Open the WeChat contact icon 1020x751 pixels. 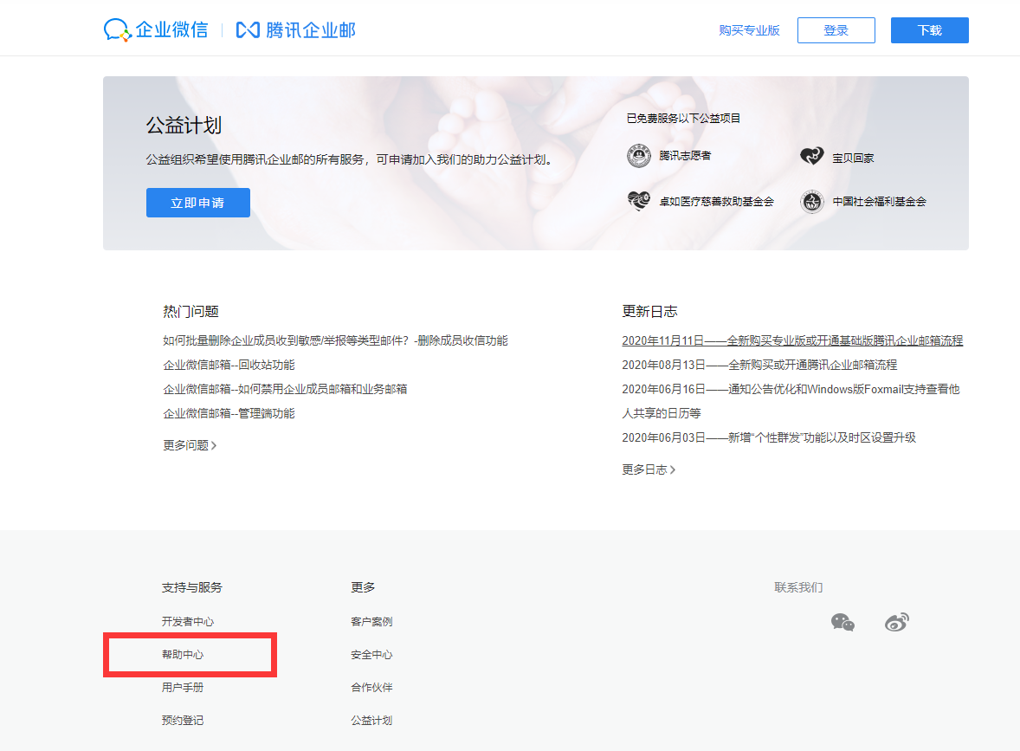click(843, 623)
